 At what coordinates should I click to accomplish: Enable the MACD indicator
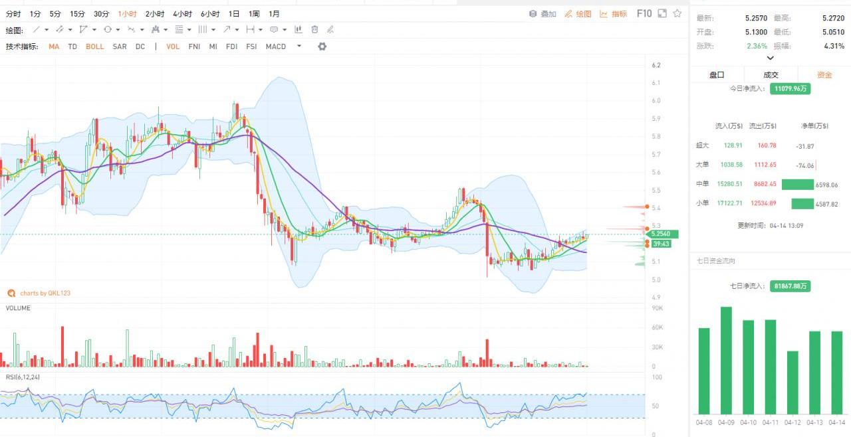pyautogui.click(x=275, y=46)
